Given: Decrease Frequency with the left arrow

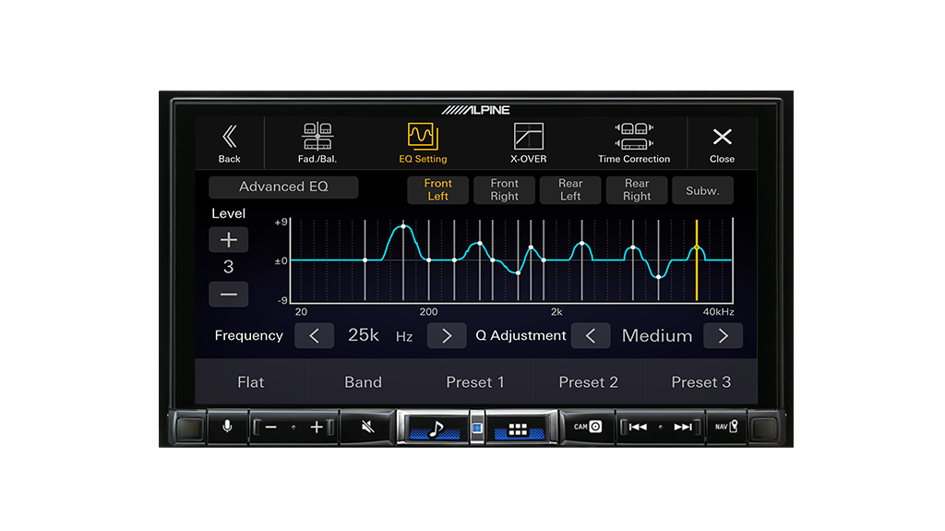Looking at the screenshot, I should 314,336.
